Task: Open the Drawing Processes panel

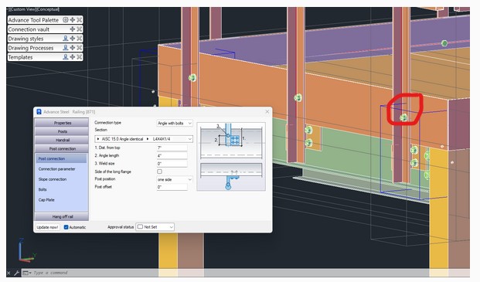Action: [31, 48]
